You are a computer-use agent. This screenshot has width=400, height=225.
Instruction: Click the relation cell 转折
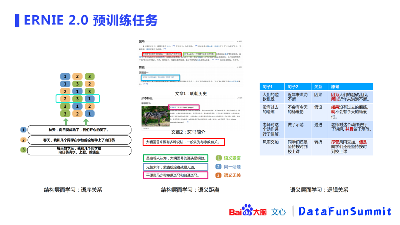319,147
